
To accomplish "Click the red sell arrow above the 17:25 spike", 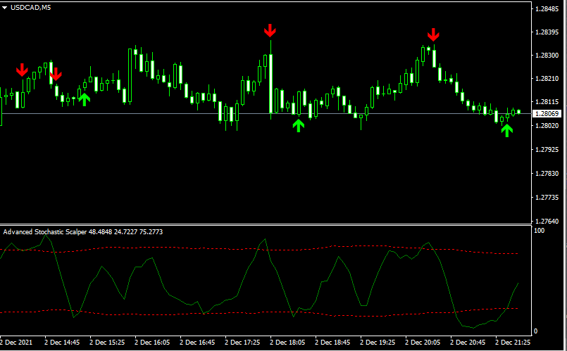I will click(270, 31).
